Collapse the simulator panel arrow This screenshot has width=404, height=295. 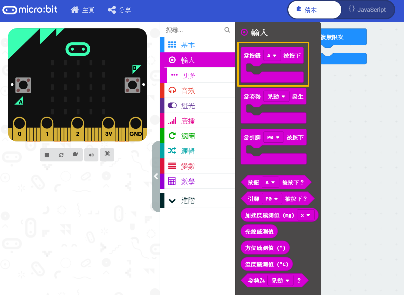click(x=156, y=176)
